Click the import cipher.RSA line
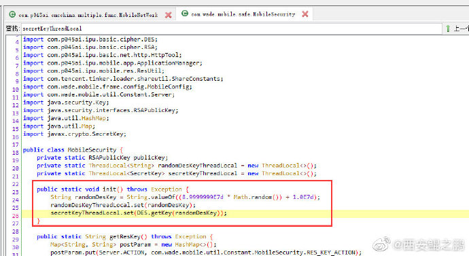 90,48
